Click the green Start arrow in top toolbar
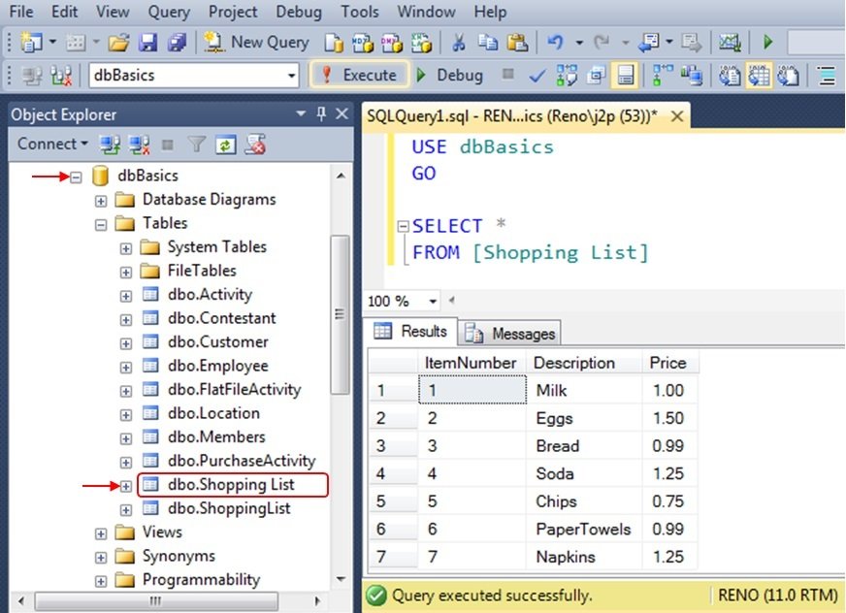The height and width of the screenshot is (613, 846). (x=767, y=42)
